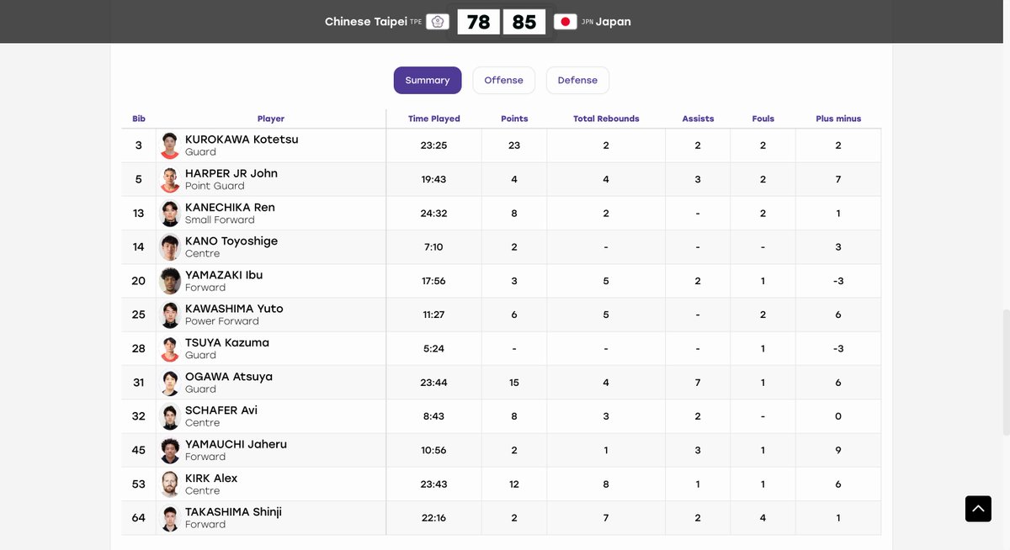The width and height of the screenshot is (1010, 550).
Task: Open HARPER JR John's player photo
Action: click(170, 179)
